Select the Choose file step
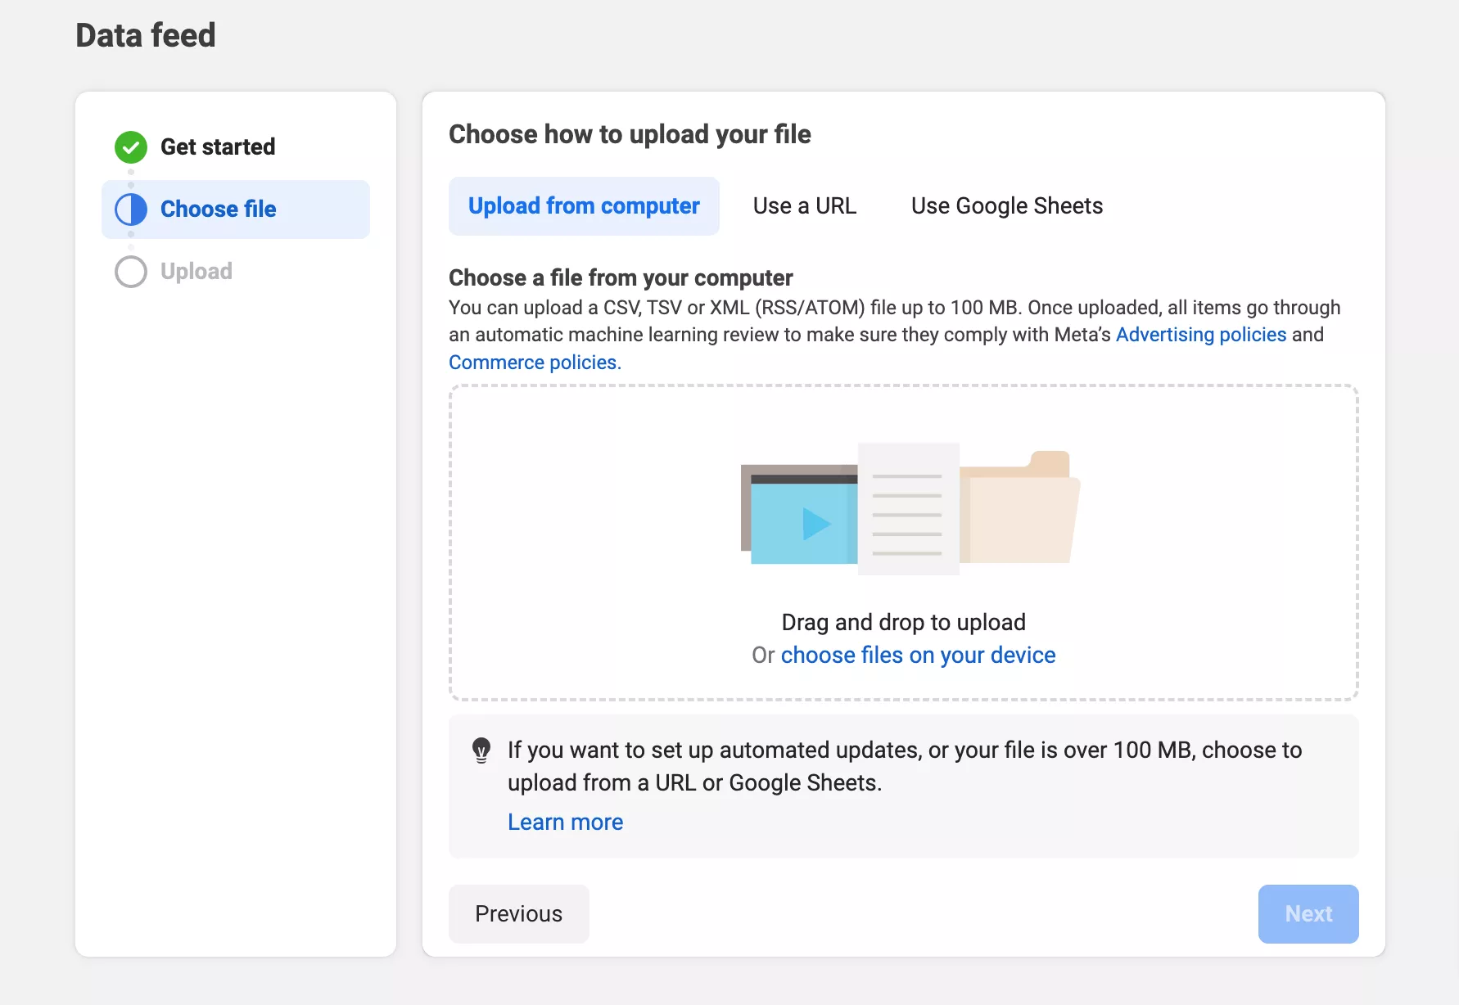Screen dimensions: 1459x1005 coord(236,210)
